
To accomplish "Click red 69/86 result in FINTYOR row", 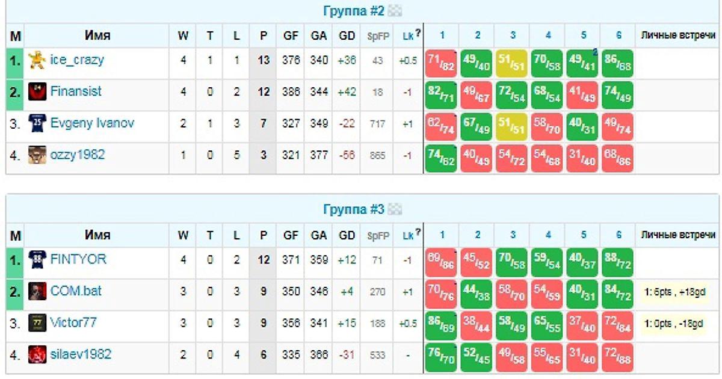I will click(441, 262).
